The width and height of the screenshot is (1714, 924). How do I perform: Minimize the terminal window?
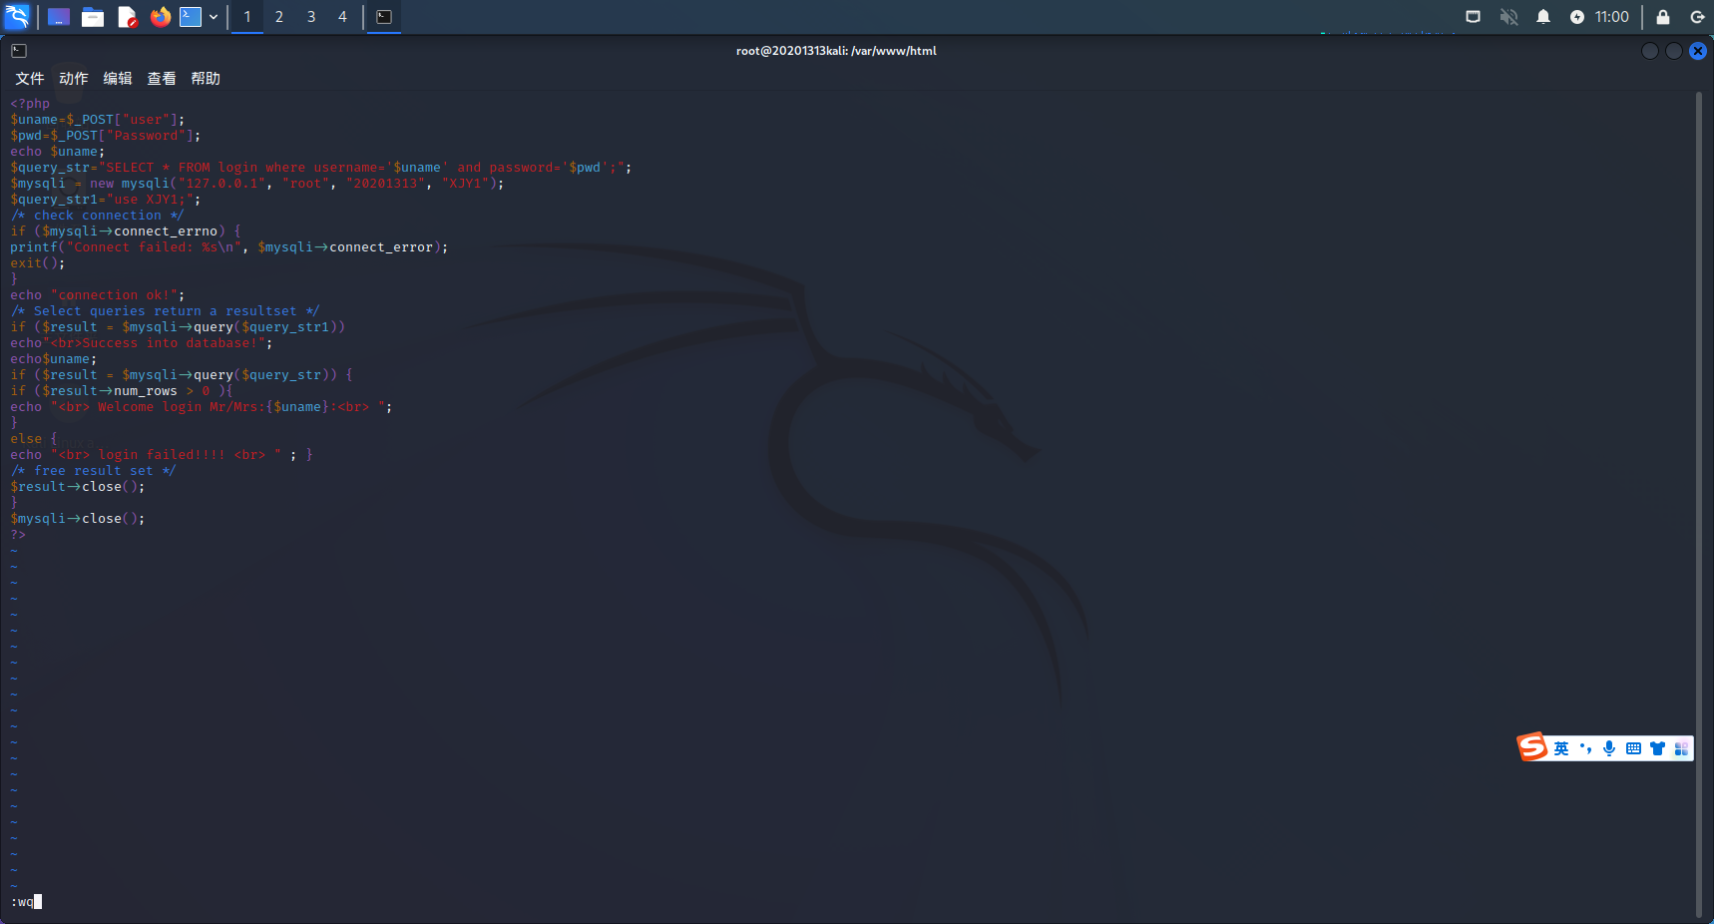[x=1650, y=51]
